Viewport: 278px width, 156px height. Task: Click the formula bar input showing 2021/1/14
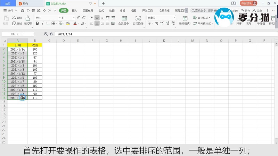pos(139,34)
